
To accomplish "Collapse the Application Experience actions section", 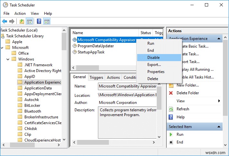I will point(219,39).
